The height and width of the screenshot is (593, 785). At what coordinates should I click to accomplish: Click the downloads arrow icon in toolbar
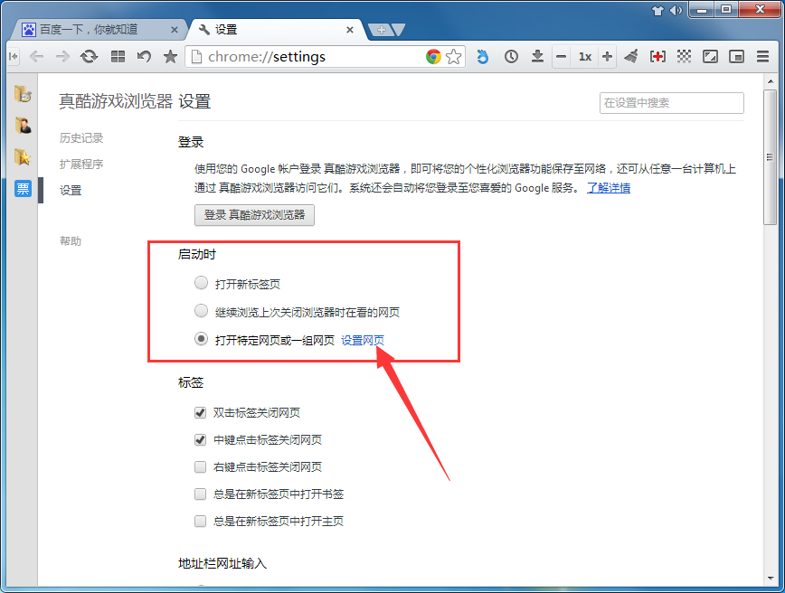538,56
